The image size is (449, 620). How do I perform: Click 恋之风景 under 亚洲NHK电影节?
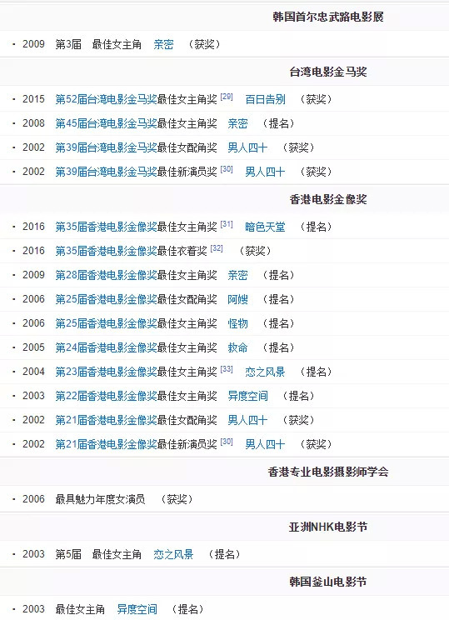173,554
